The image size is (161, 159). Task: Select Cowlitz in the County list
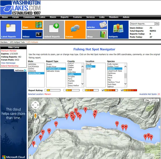pyautogui.click(x=74, y=74)
